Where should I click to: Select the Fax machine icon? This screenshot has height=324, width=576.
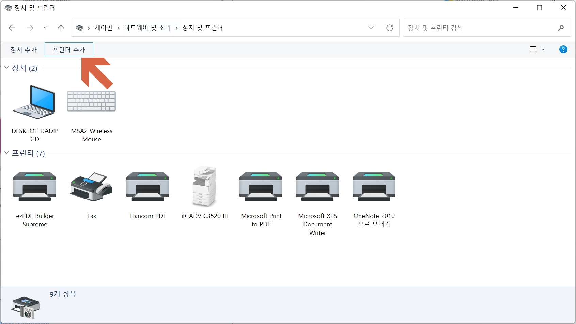[91, 187]
